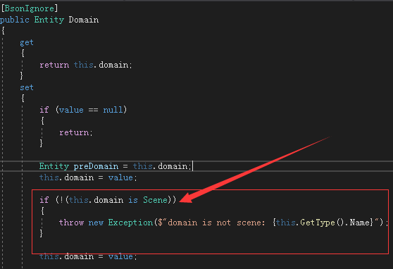Click the Name property in interpolated string
393x269 pixels.
coord(360,223)
